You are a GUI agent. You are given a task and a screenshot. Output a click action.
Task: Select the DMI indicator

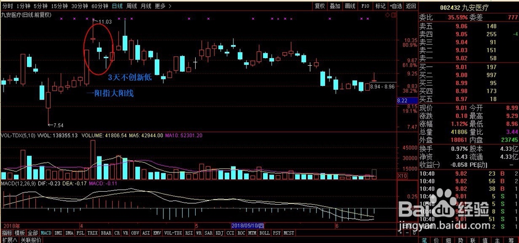click(x=59, y=233)
